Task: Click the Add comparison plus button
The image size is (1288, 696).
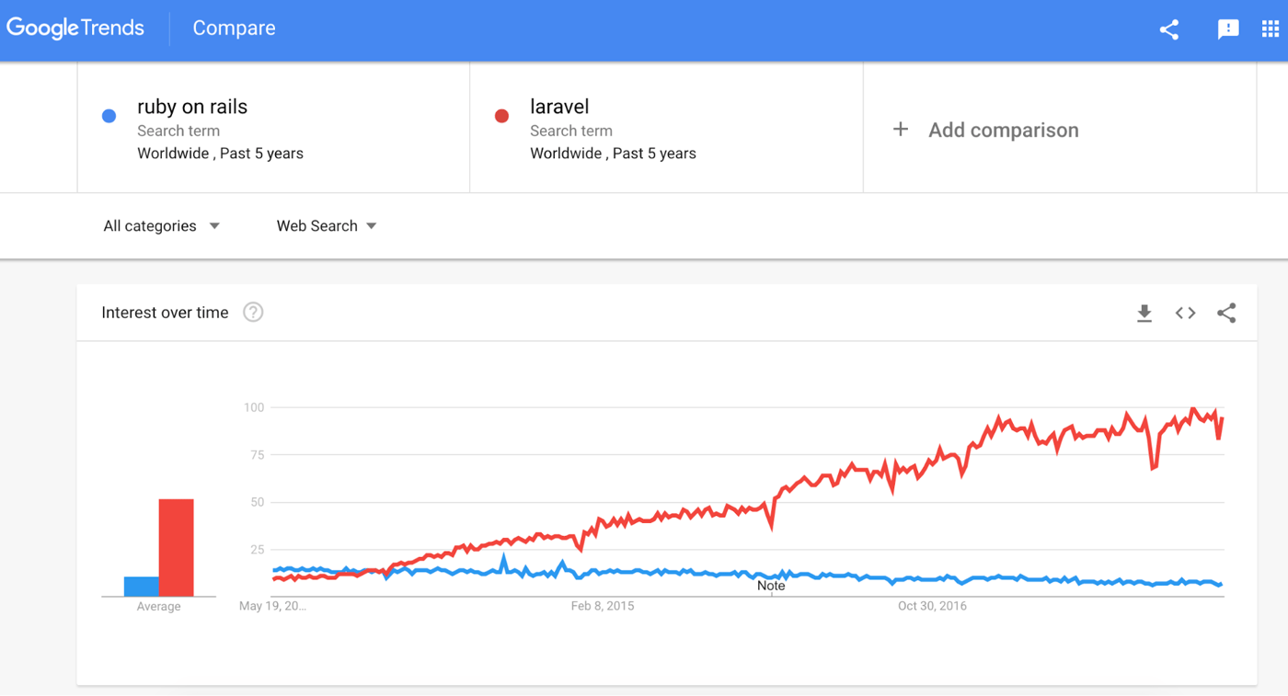Action: pyautogui.click(x=901, y=129)
